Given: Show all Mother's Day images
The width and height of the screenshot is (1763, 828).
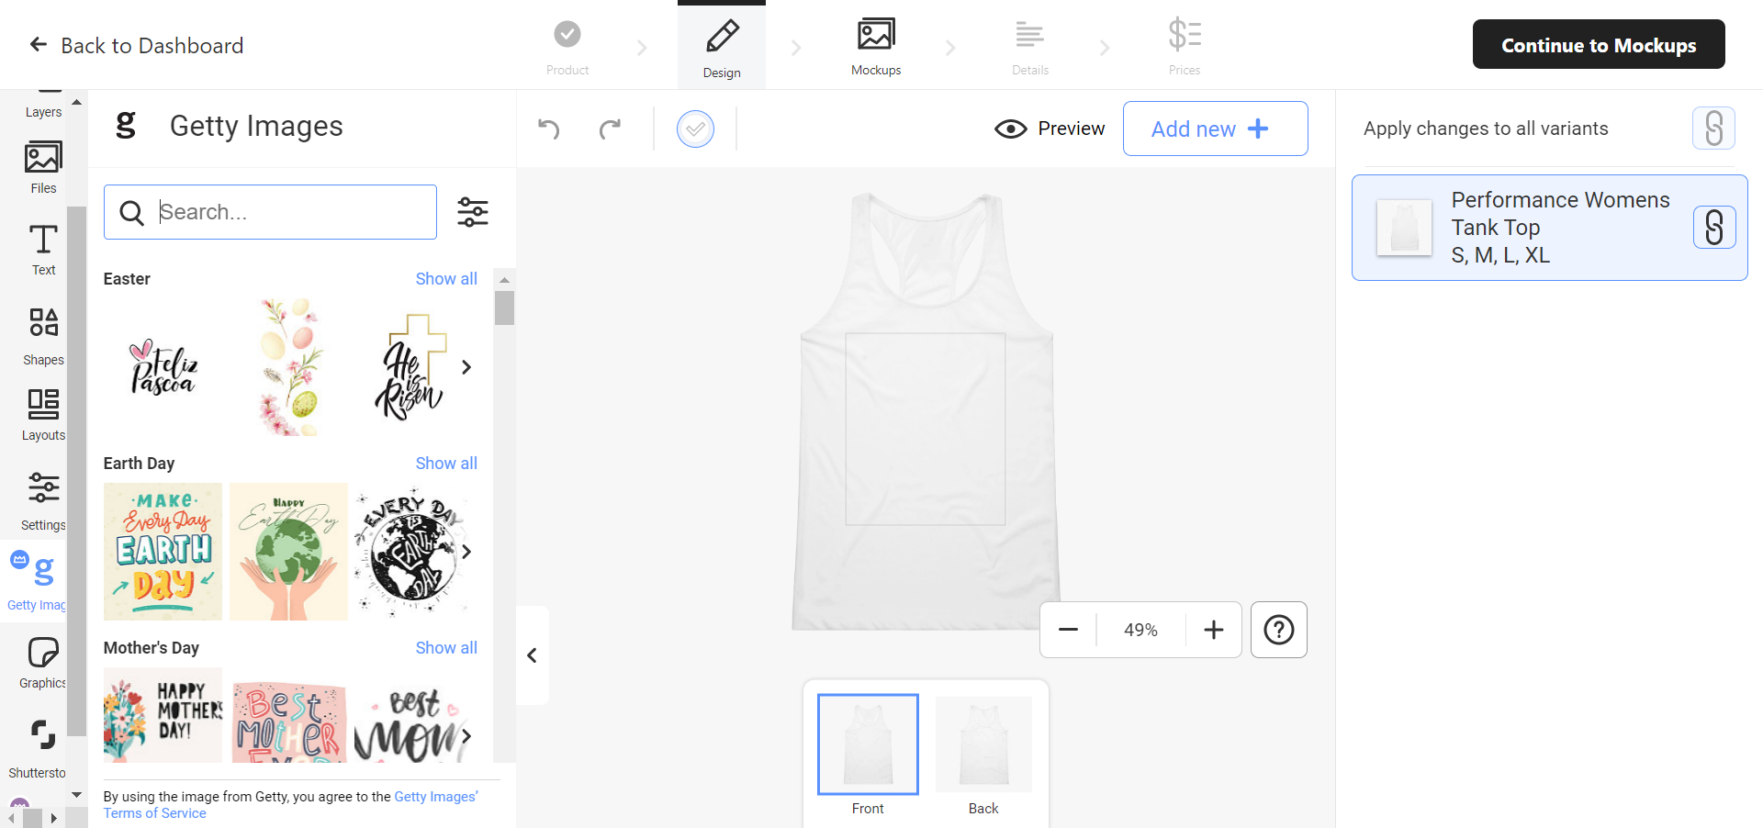Looking at the screenshot, I should (x=446, y=648).
